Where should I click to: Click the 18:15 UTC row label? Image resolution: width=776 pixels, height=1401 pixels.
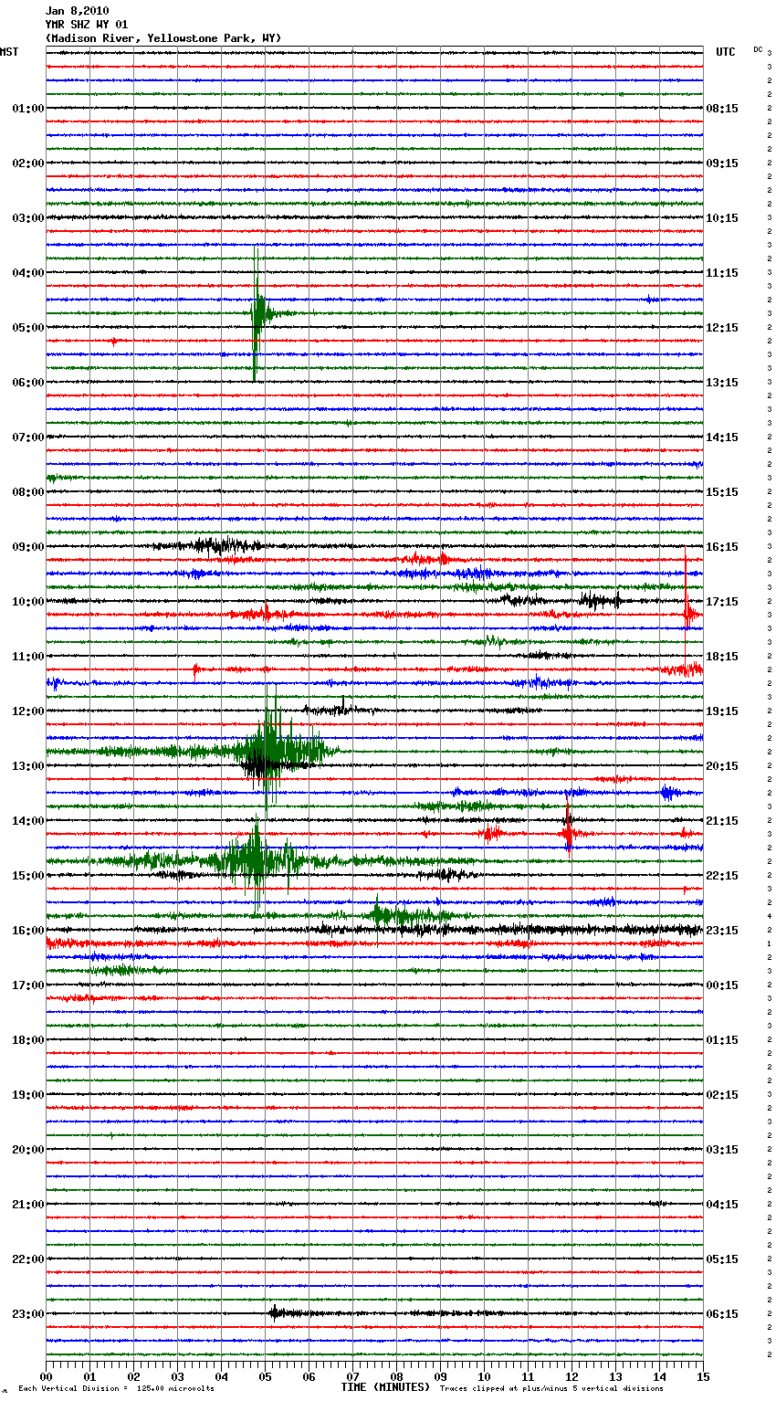tap(722, 657)
